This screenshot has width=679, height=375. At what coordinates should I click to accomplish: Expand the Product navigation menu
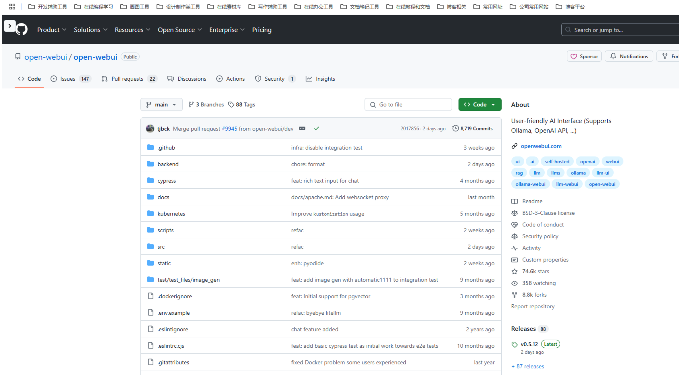coord(51,30)
